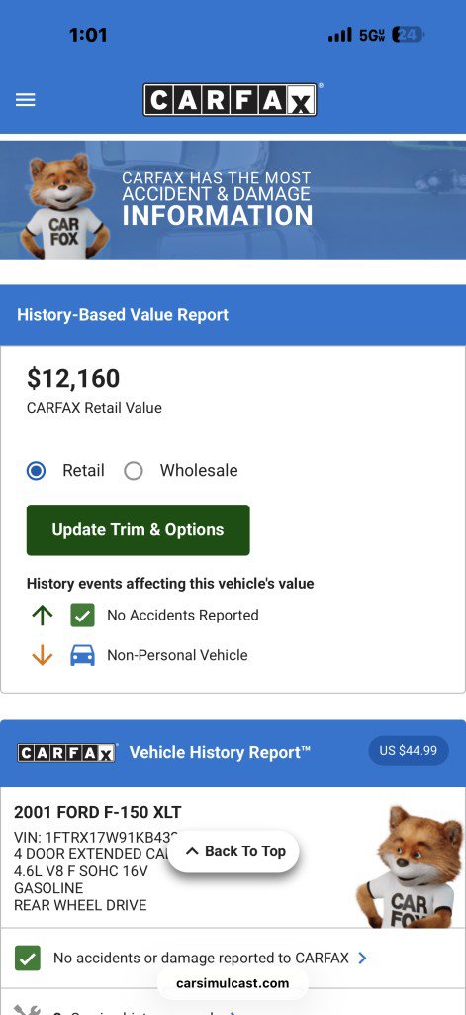Tap the US $44.99 price button
466x1015 pixels.
409,751
